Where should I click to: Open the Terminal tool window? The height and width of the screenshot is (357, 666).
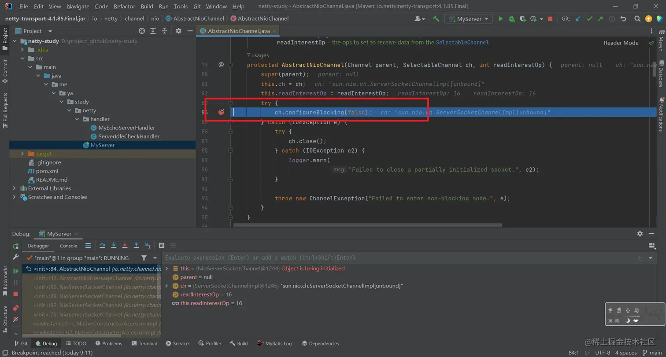pos(144,343)
